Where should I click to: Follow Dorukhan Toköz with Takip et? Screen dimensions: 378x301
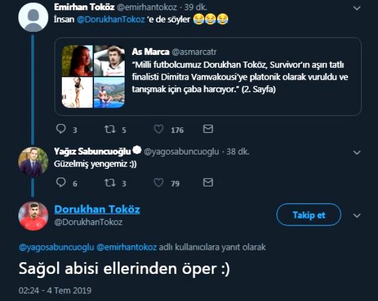308,215
